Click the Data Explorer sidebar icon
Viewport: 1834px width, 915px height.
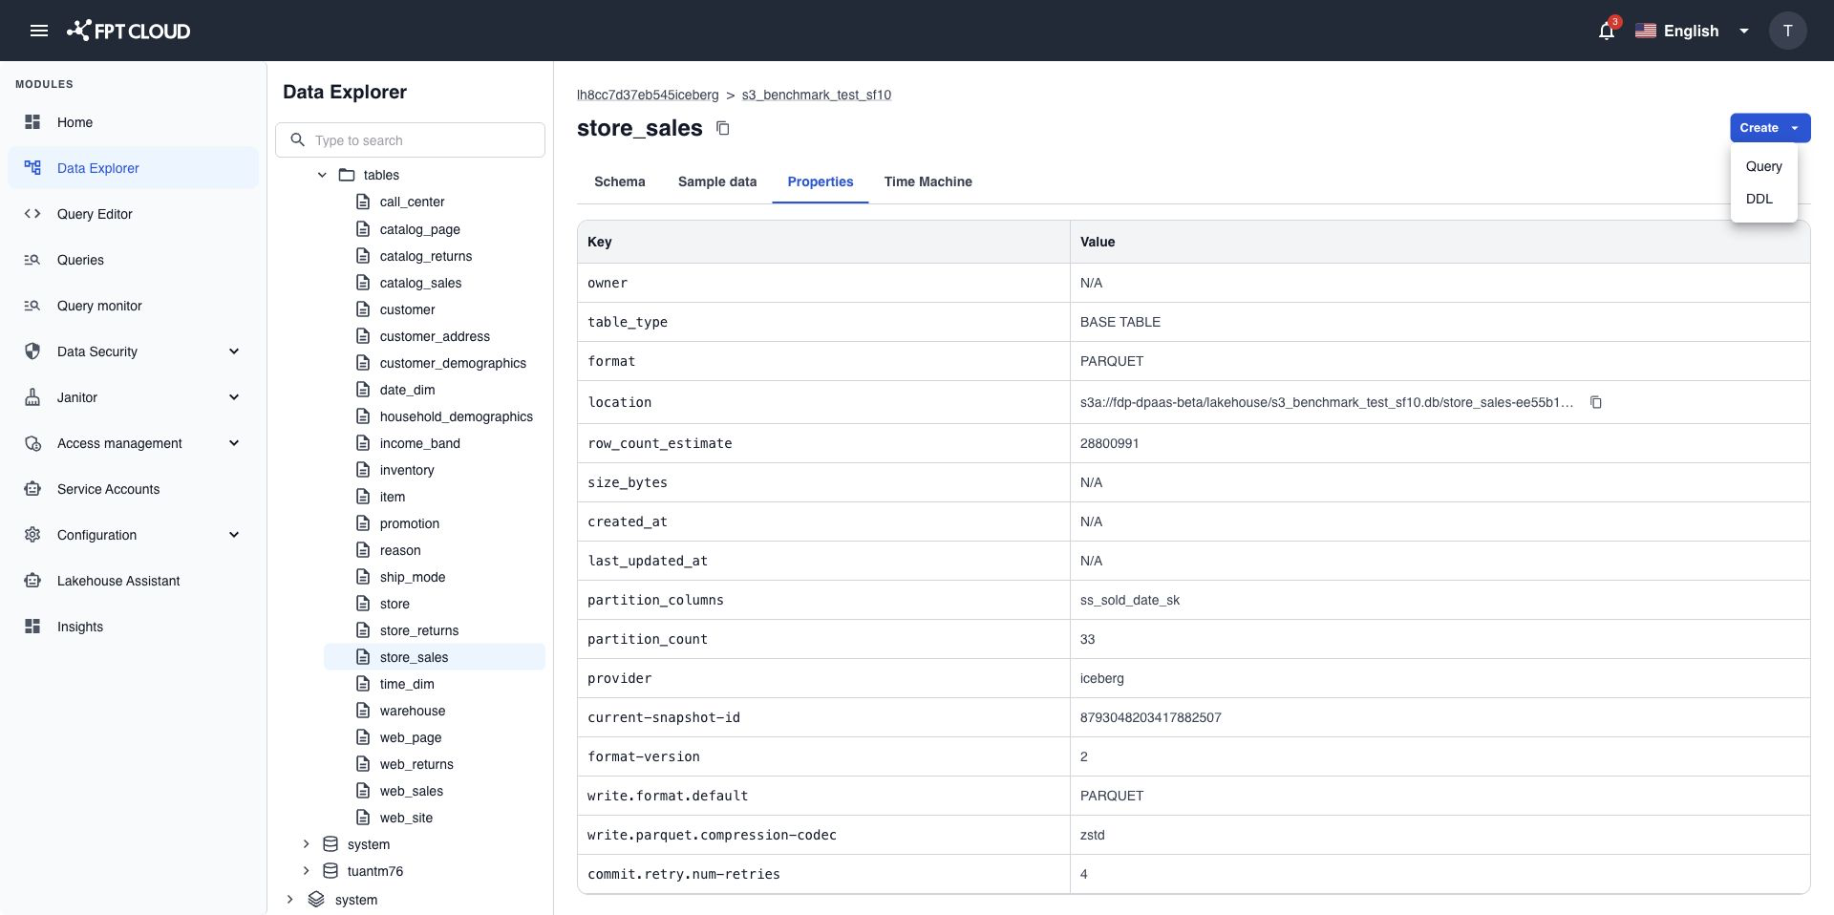[32, 168]
